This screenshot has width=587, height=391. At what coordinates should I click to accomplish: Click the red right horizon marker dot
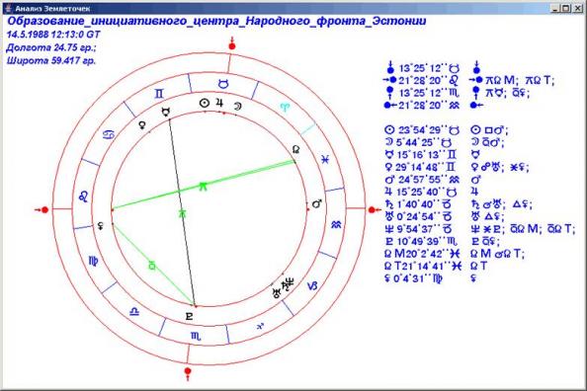(x=372, y=210)
